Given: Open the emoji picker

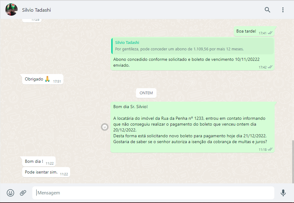Looking at the screenshot, I should pyautogui.click(x=10, y=193).
